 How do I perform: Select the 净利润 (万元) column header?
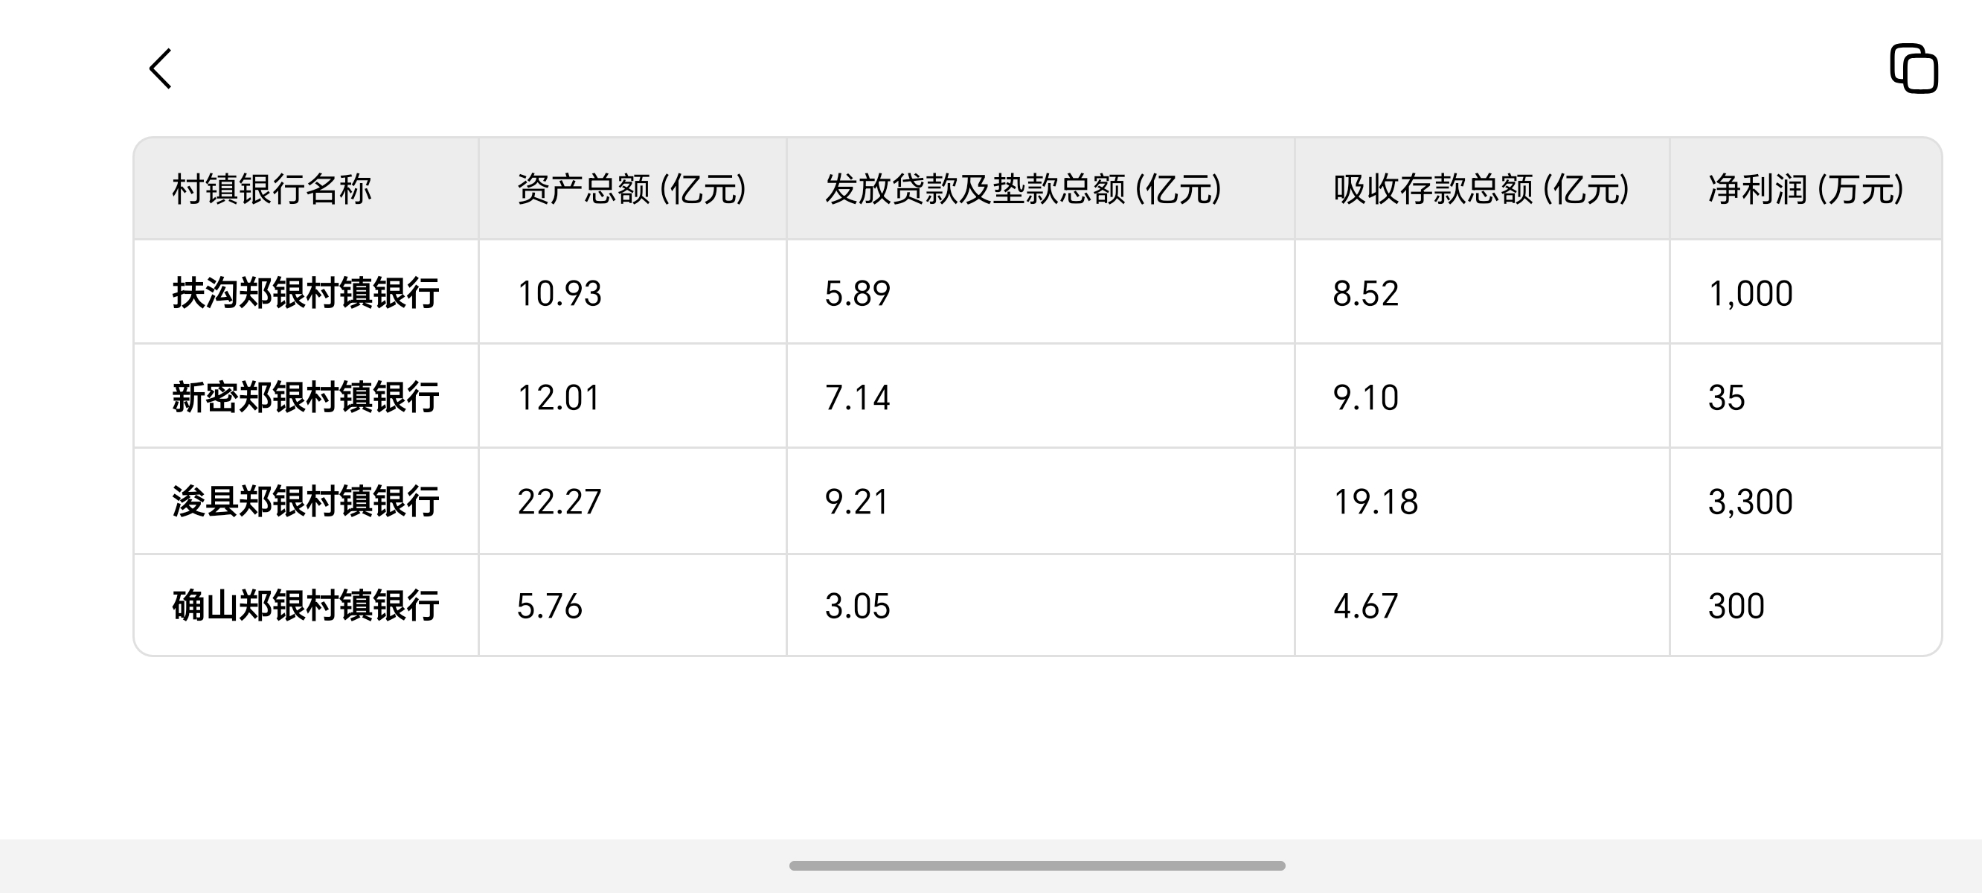1806,189
